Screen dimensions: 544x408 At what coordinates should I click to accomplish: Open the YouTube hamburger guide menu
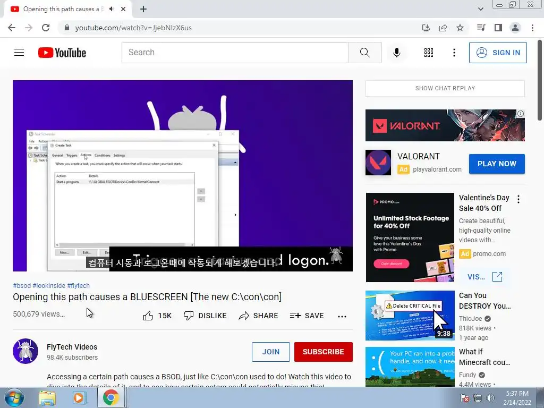pyautogui.click(x=19, y=53)
